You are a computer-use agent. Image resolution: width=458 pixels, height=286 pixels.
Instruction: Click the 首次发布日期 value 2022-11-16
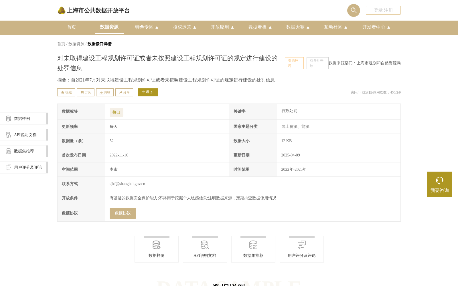pyautogui.click(x=119, y=155)
